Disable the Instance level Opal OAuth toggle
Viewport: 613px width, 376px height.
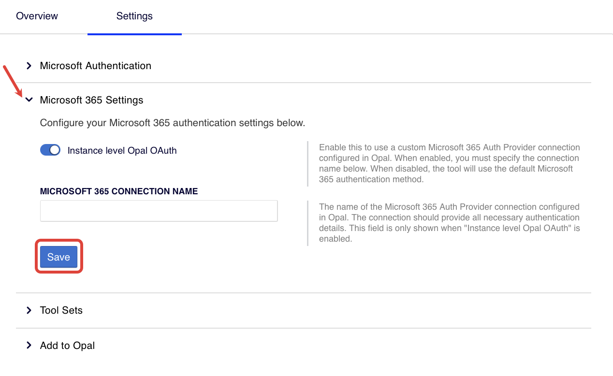point(50,150)
